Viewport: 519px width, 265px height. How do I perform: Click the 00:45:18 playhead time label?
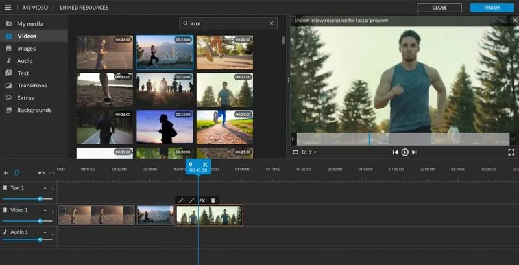tap(199, 170)
